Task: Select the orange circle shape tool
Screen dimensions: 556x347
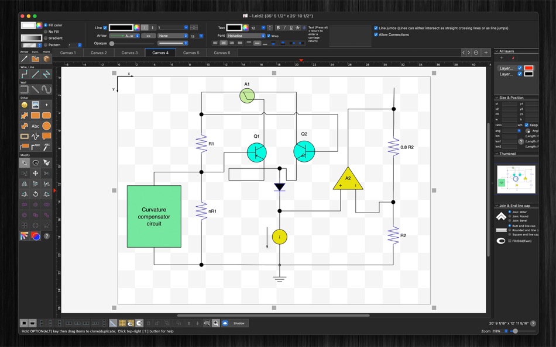Action: pyautogui.click(x=46, y=126)
